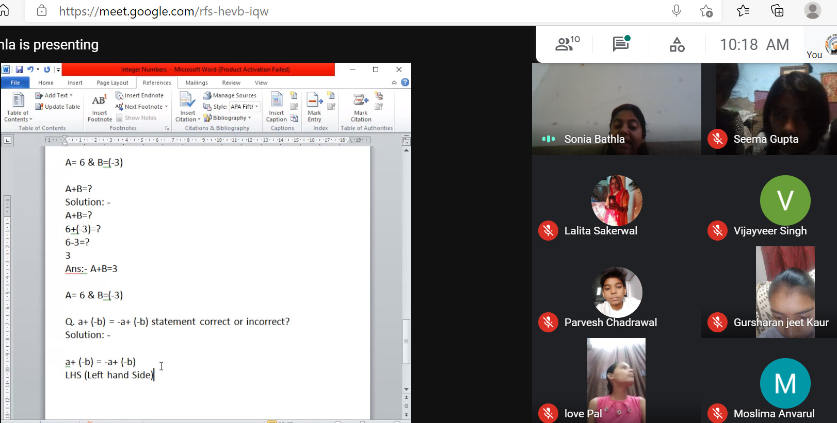The height and width of the screenshot is (423, 837).
Task: Open Word Help question mark
Action: (405, 82)
